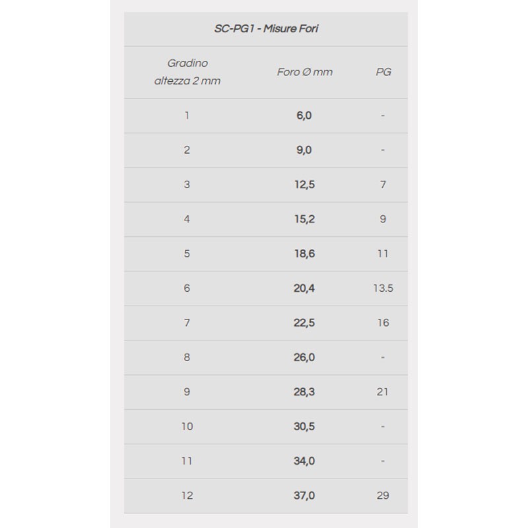Select the 22,5 hole diameter cell

coord(304,323)
